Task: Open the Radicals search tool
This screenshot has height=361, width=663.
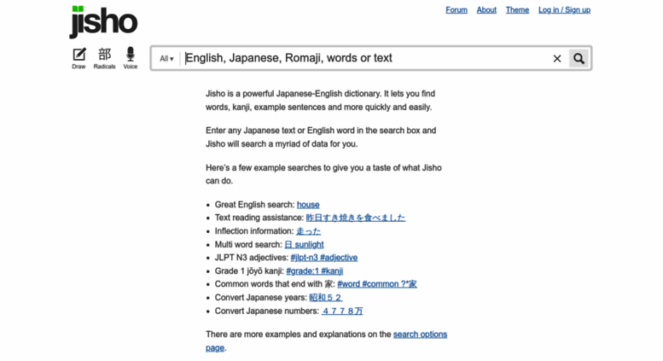Action: [x=104, y=58]
